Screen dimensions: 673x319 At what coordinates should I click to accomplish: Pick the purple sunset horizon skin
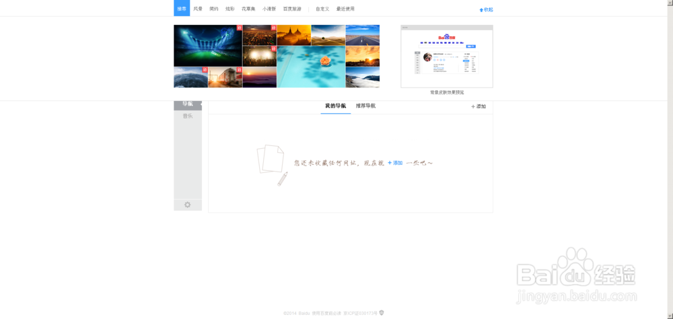pos(259,77)
